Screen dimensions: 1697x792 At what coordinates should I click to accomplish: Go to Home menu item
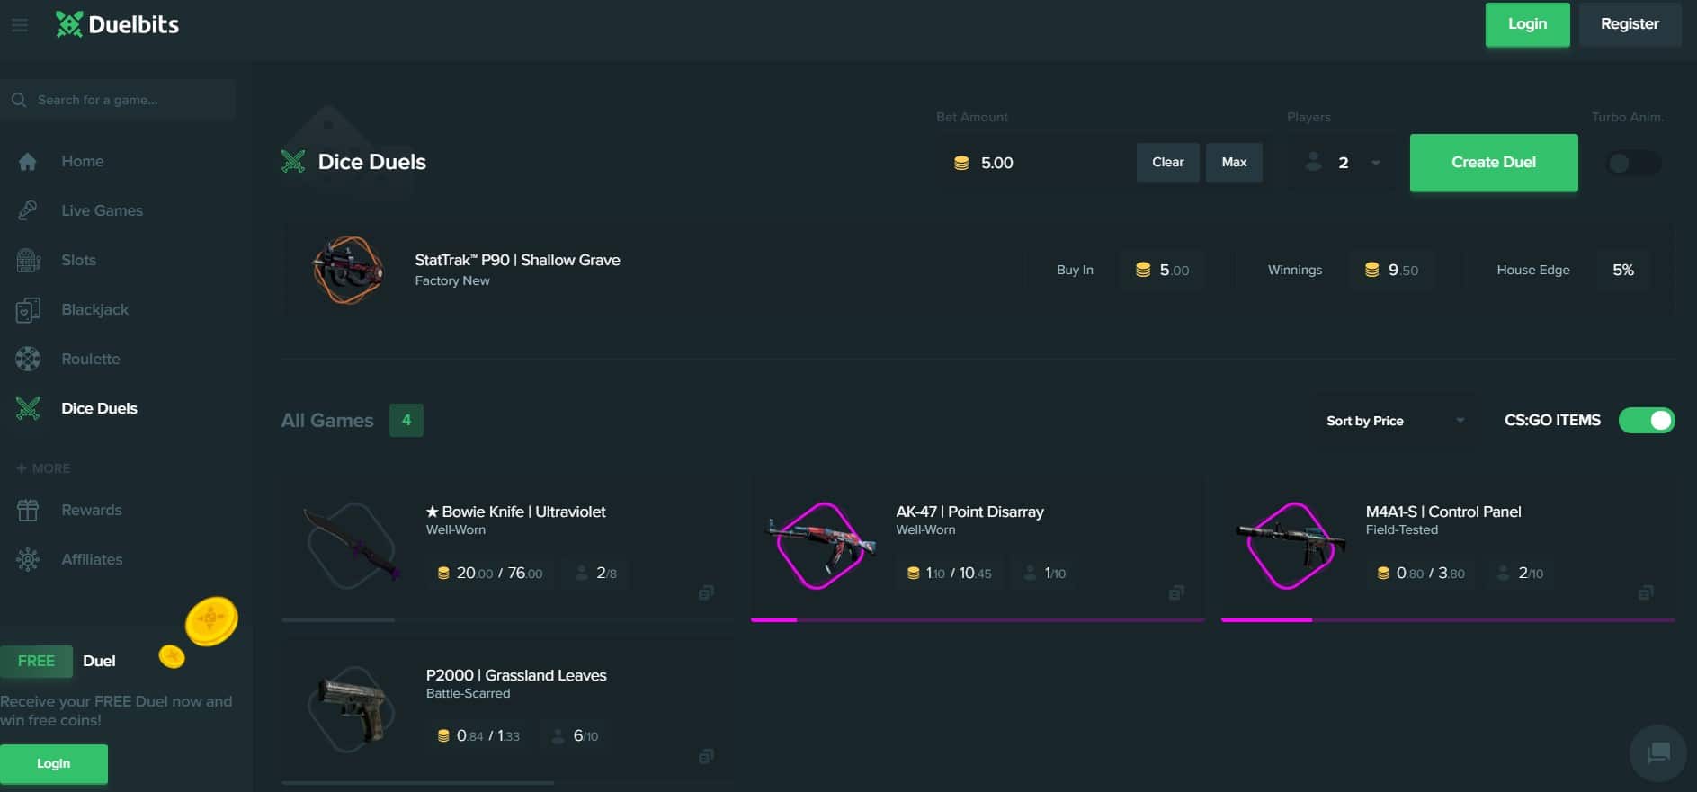pos(83,162)
